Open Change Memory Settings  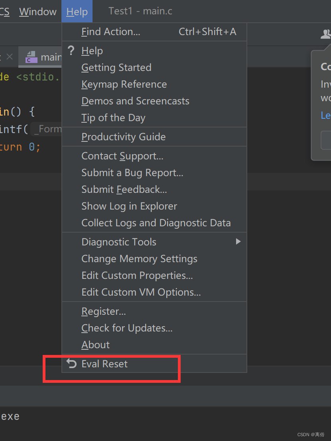[x=154, y=259]
